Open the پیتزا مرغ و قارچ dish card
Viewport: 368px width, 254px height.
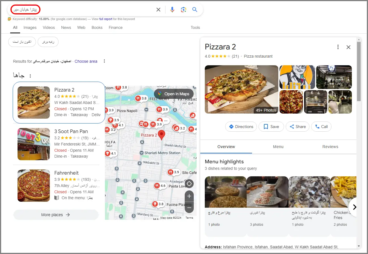226,206
